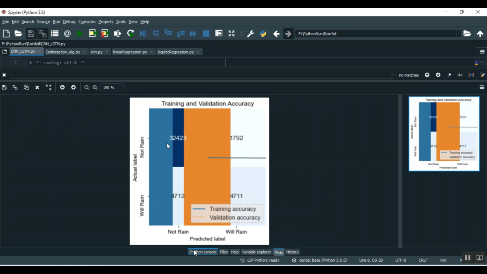This screenshot has width=487, height=274.
Task: Toggle whole words search option
Action: coord(471,75)
